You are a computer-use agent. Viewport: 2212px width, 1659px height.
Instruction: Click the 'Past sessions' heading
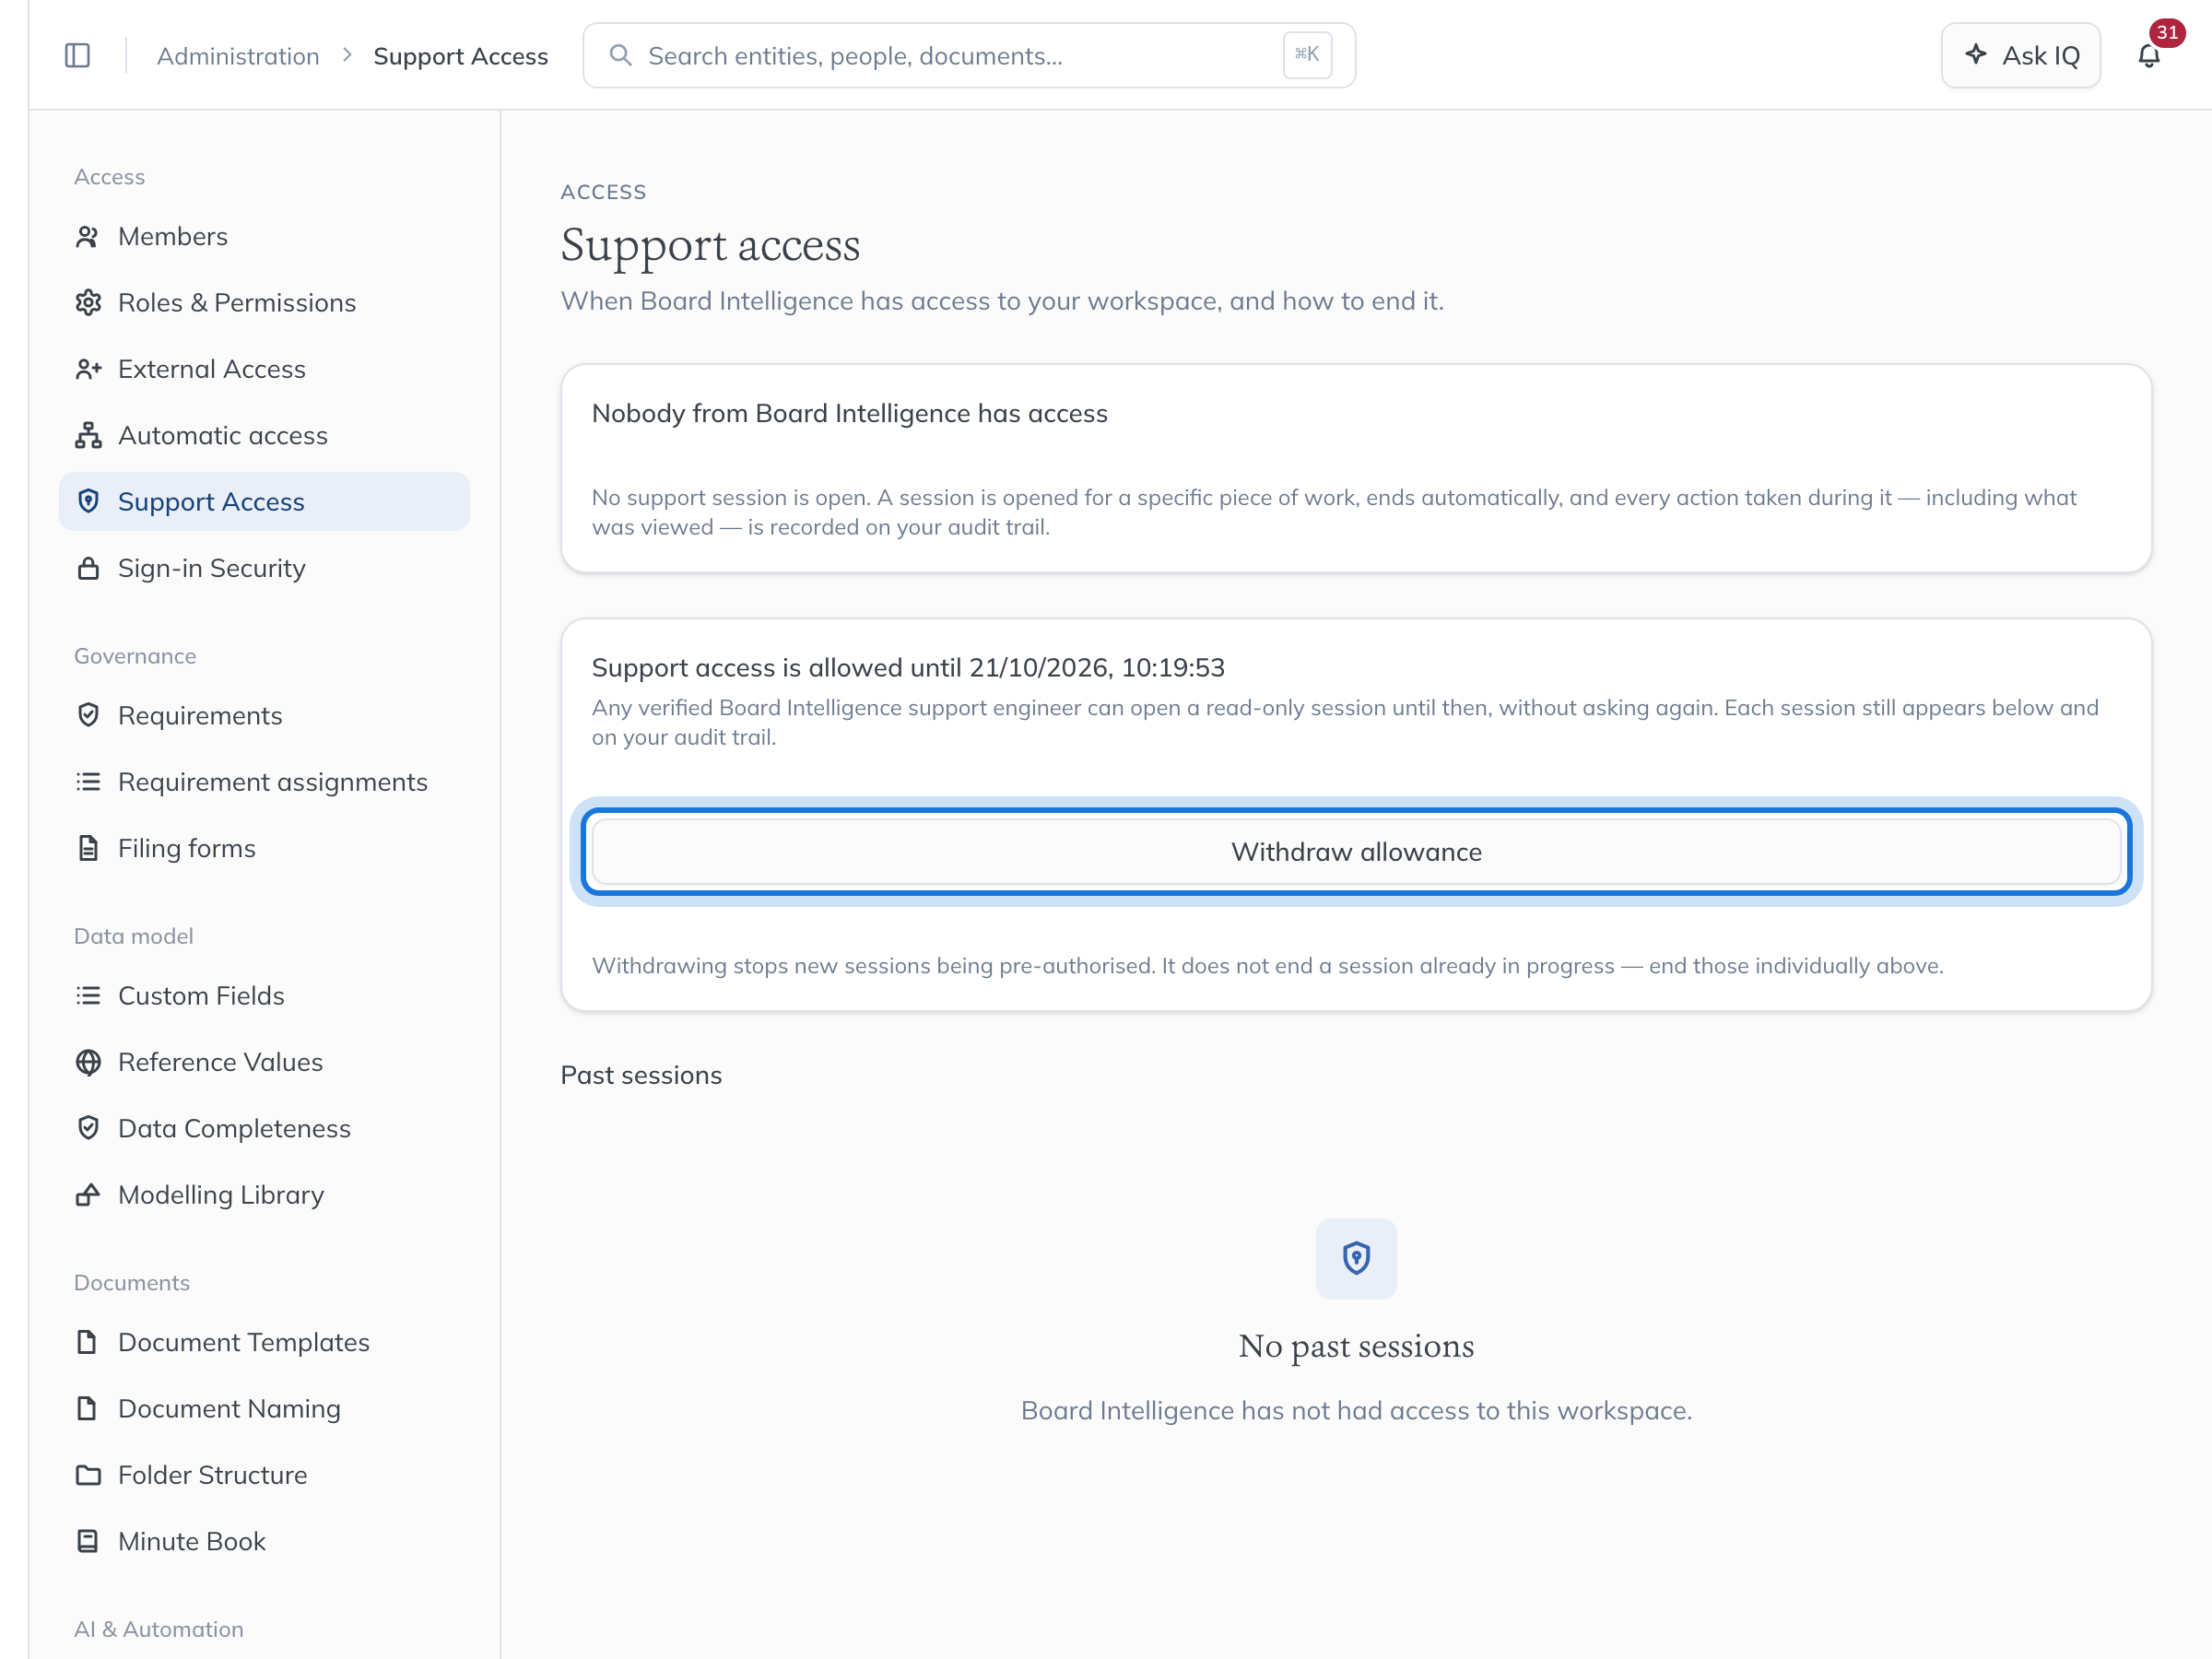pos(641,1075)
